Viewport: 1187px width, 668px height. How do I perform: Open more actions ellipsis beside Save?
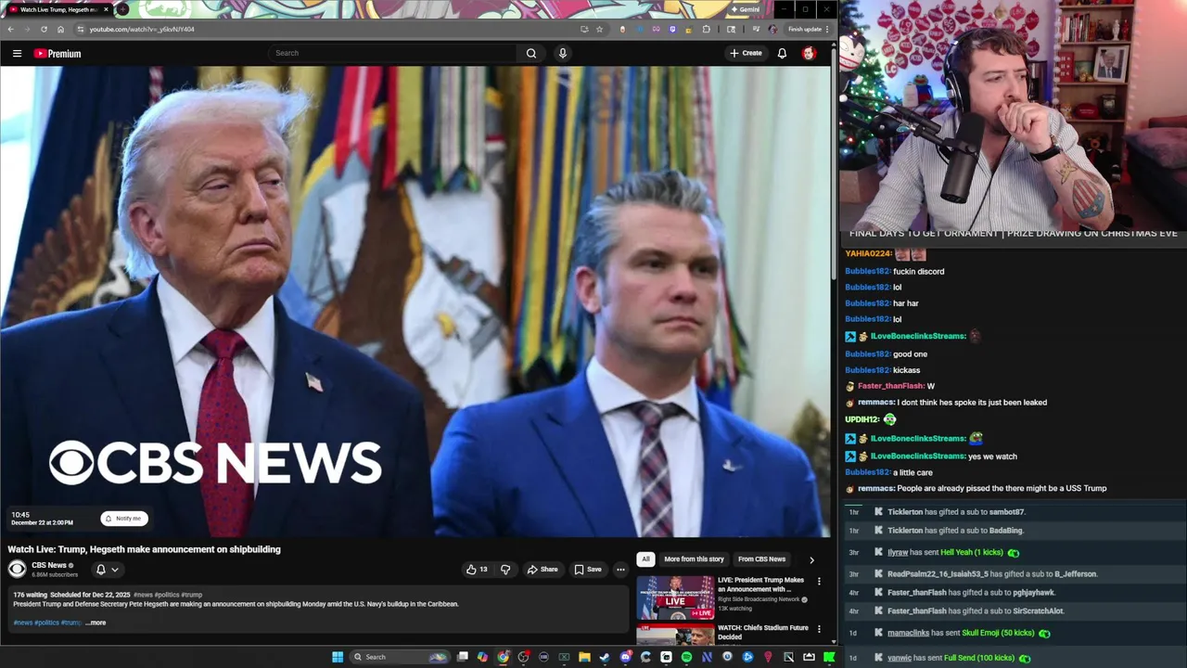[x=620, y=569]
